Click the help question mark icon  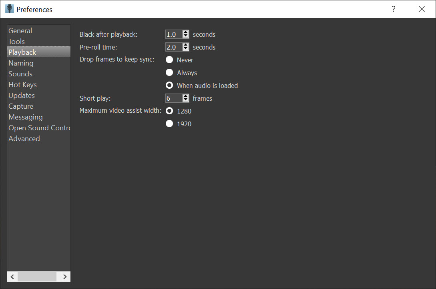(x=394, y=9)
